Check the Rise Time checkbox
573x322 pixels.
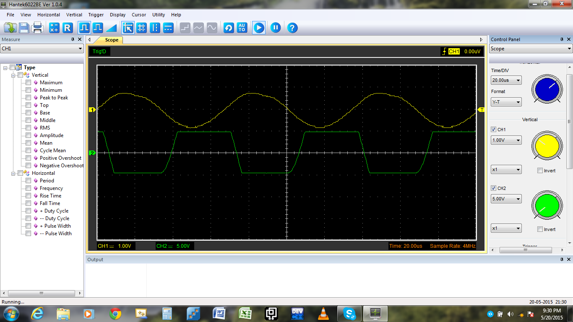pyautogui.click(x=29, y=196)
